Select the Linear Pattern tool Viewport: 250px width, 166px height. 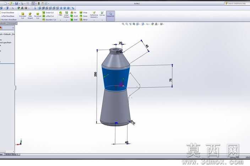66,15
